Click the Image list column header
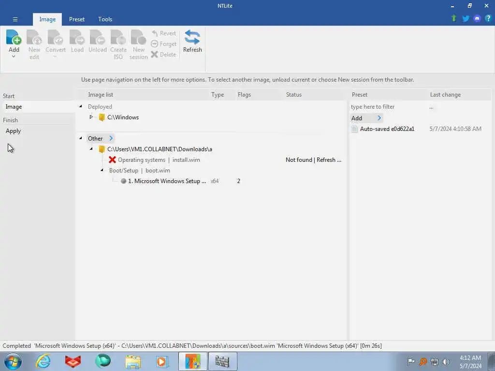 point(101,95)
